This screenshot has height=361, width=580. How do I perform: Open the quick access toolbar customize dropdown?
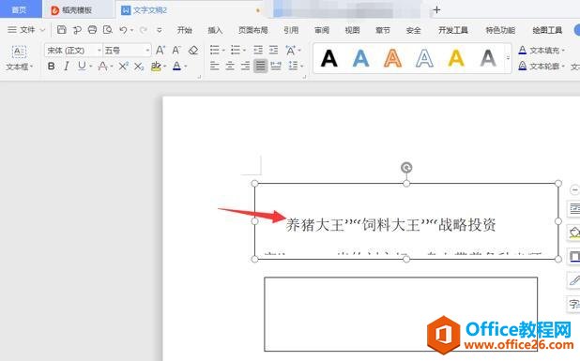159,30
